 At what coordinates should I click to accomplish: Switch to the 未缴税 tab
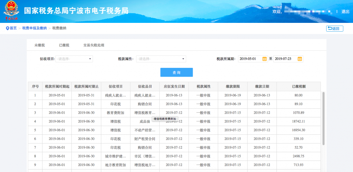coord(40,45)
